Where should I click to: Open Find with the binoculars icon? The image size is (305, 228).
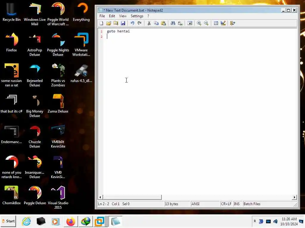pos(173,23)
